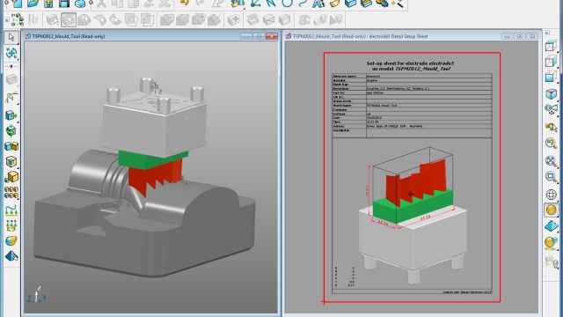This screenshot has height=317, width=563.
Task: Open the six-cylinders pattern icon
Action: point(11,192)
